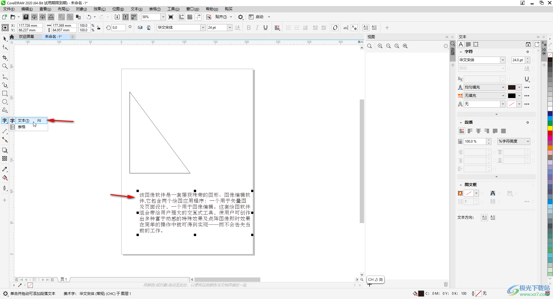Viewport: 553px width, 299px height.
Task: Click the Undo arrow icon
Action: coord(89,17)
